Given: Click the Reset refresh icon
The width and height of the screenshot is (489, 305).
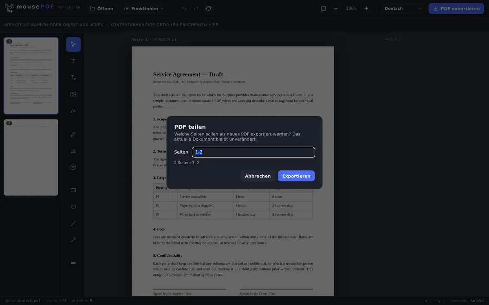Looking at the screenshot, I should tap(209, 9).
